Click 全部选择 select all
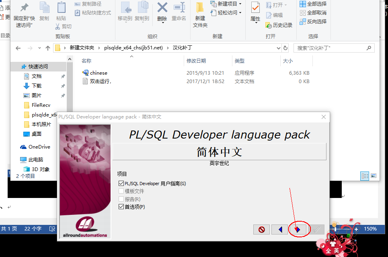The width and height of the screenshot is (388, 257). 313,4
